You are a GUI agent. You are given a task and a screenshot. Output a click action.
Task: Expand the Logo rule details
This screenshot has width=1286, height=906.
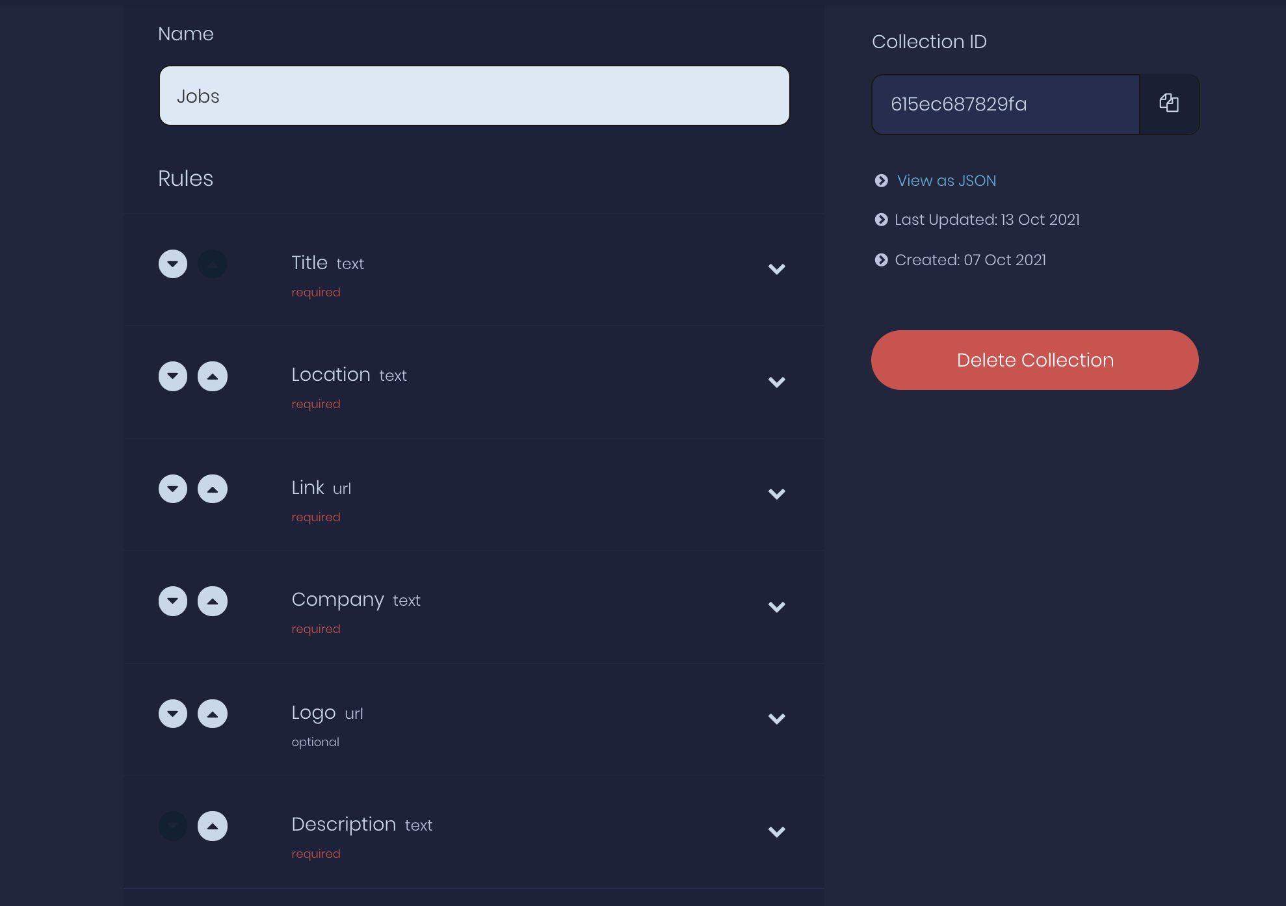coord(777,719)
